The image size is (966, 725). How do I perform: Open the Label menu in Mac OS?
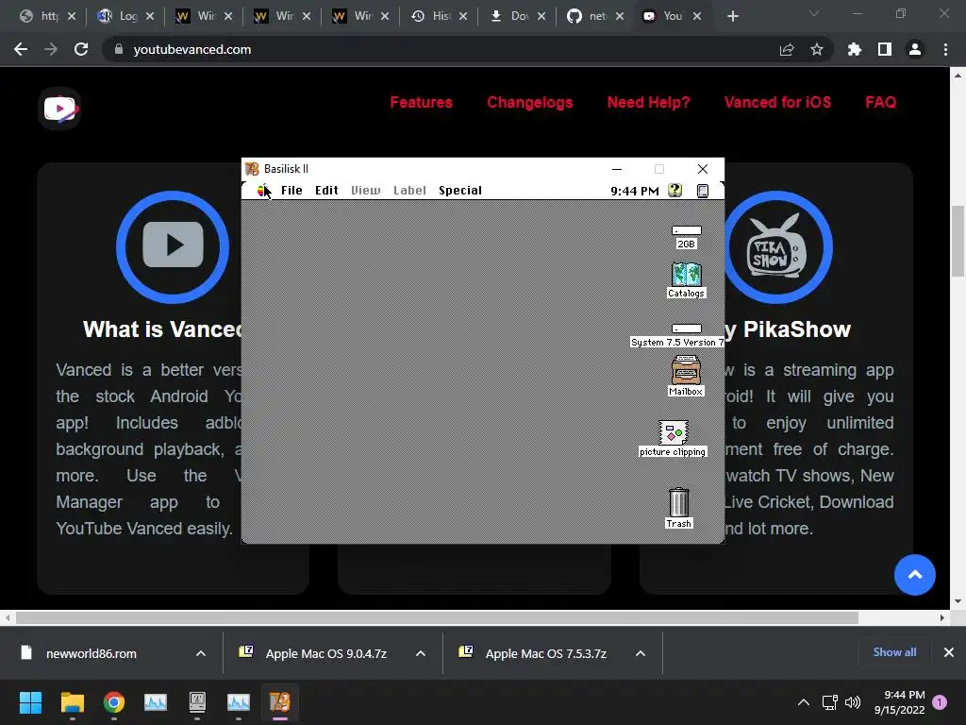409,191
